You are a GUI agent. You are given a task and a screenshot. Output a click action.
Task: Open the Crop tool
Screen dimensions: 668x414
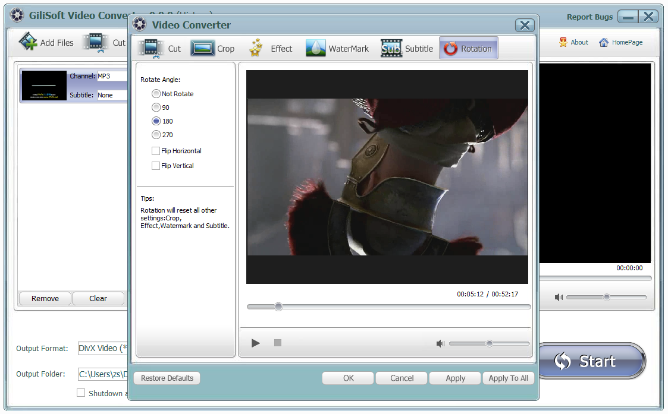coord(214,48)
